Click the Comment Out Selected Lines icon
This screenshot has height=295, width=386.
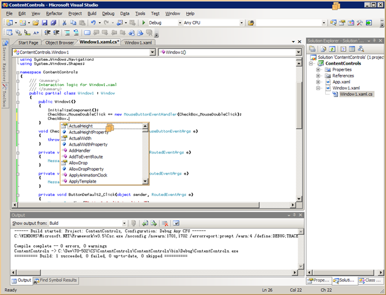(67, 33)
